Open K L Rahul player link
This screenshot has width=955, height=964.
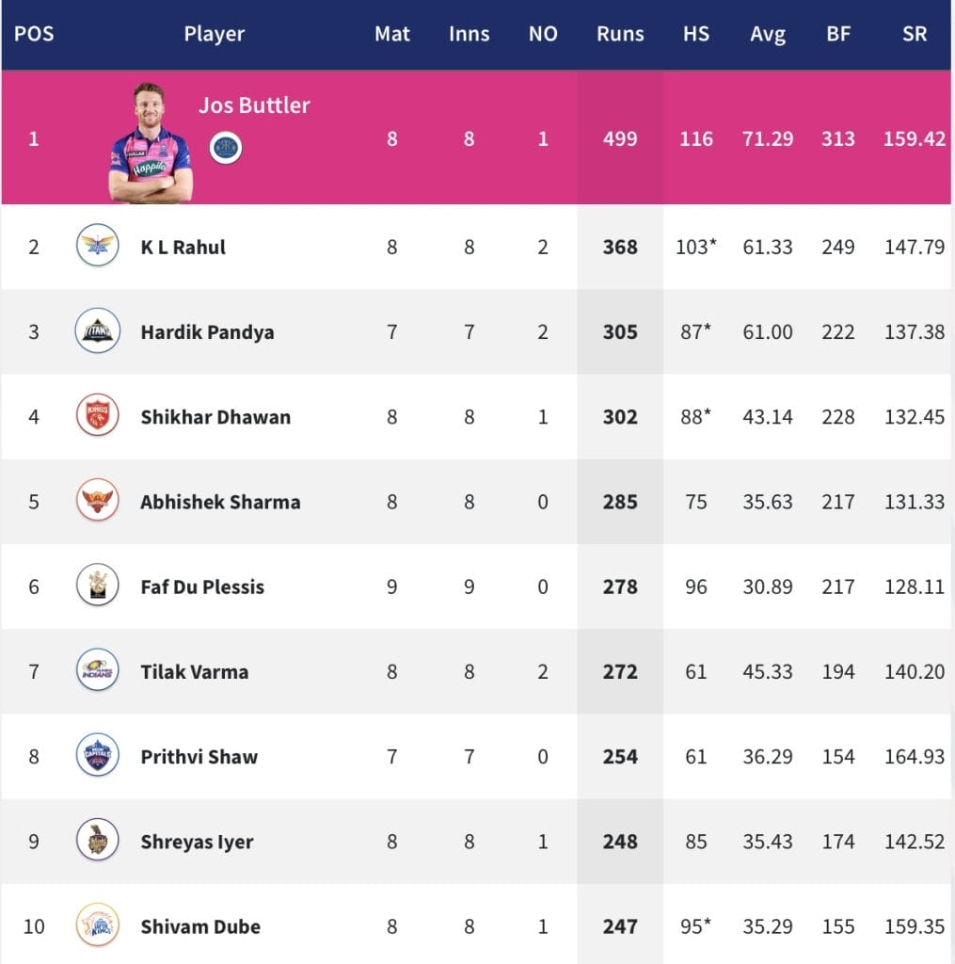pos(183,248)
